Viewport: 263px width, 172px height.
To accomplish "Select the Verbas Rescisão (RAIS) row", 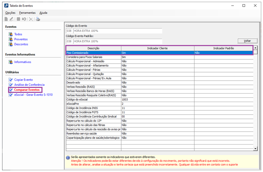I will pos(159,87).
